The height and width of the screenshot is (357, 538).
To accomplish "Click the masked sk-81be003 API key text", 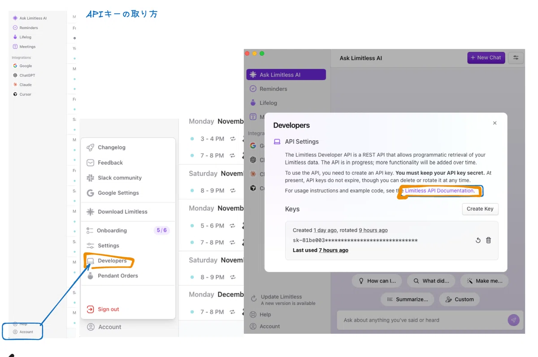I will click(x=355, y=241).
